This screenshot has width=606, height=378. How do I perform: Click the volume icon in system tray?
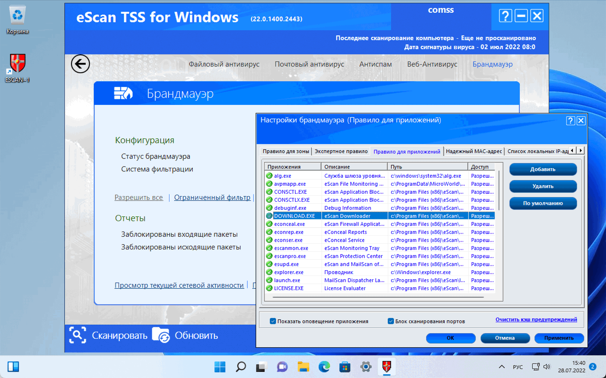click(547, 367)
